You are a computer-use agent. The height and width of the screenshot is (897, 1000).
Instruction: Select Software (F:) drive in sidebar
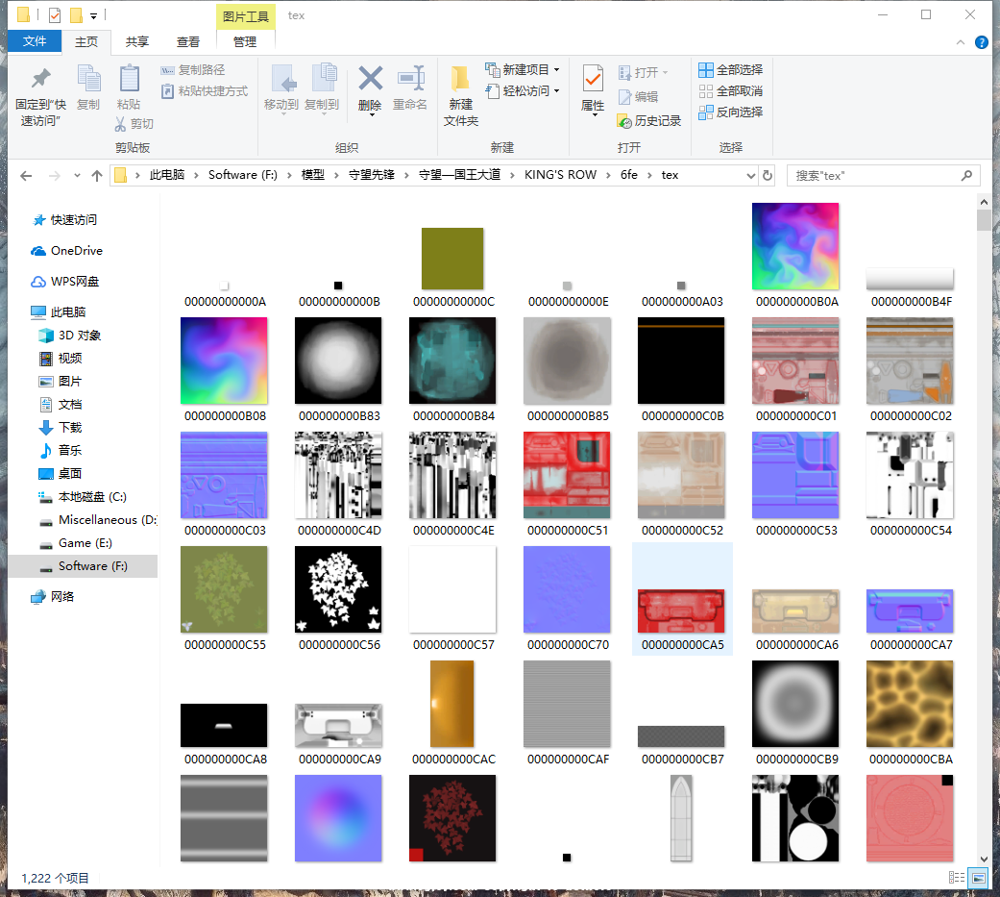coord(92,566)
